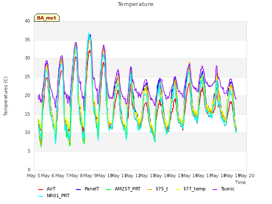Screen dimensions: 272x204
Task: Click the 10 y-axis tick label
Action: (27, 133)
